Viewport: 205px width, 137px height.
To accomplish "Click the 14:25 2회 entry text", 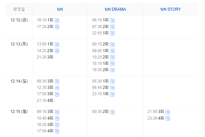I will click(45, 51).
